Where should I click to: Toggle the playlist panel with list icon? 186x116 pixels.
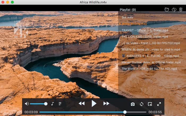[x=60, y=104]
